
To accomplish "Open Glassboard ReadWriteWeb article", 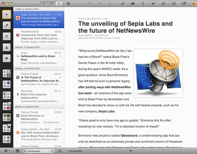I will (39, 37).
